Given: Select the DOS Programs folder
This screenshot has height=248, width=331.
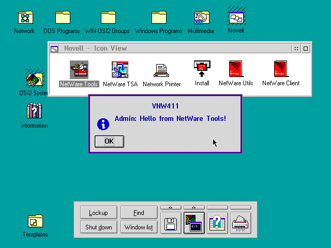Looking at the screenshot, I should click(x=63, y=17).
